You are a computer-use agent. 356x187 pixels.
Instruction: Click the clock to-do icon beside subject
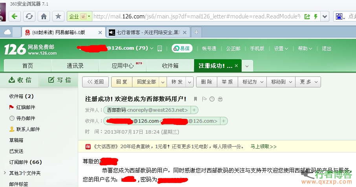[x=212, y=99]
